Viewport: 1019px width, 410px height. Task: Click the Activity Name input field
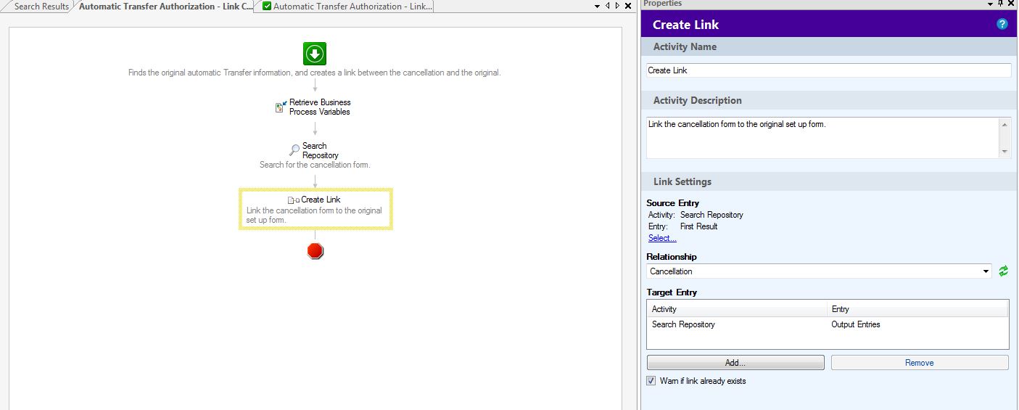click(828, 70)
